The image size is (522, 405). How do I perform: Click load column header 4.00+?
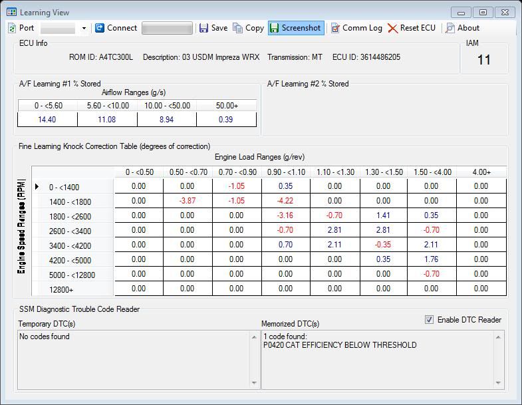click(481, 172)
